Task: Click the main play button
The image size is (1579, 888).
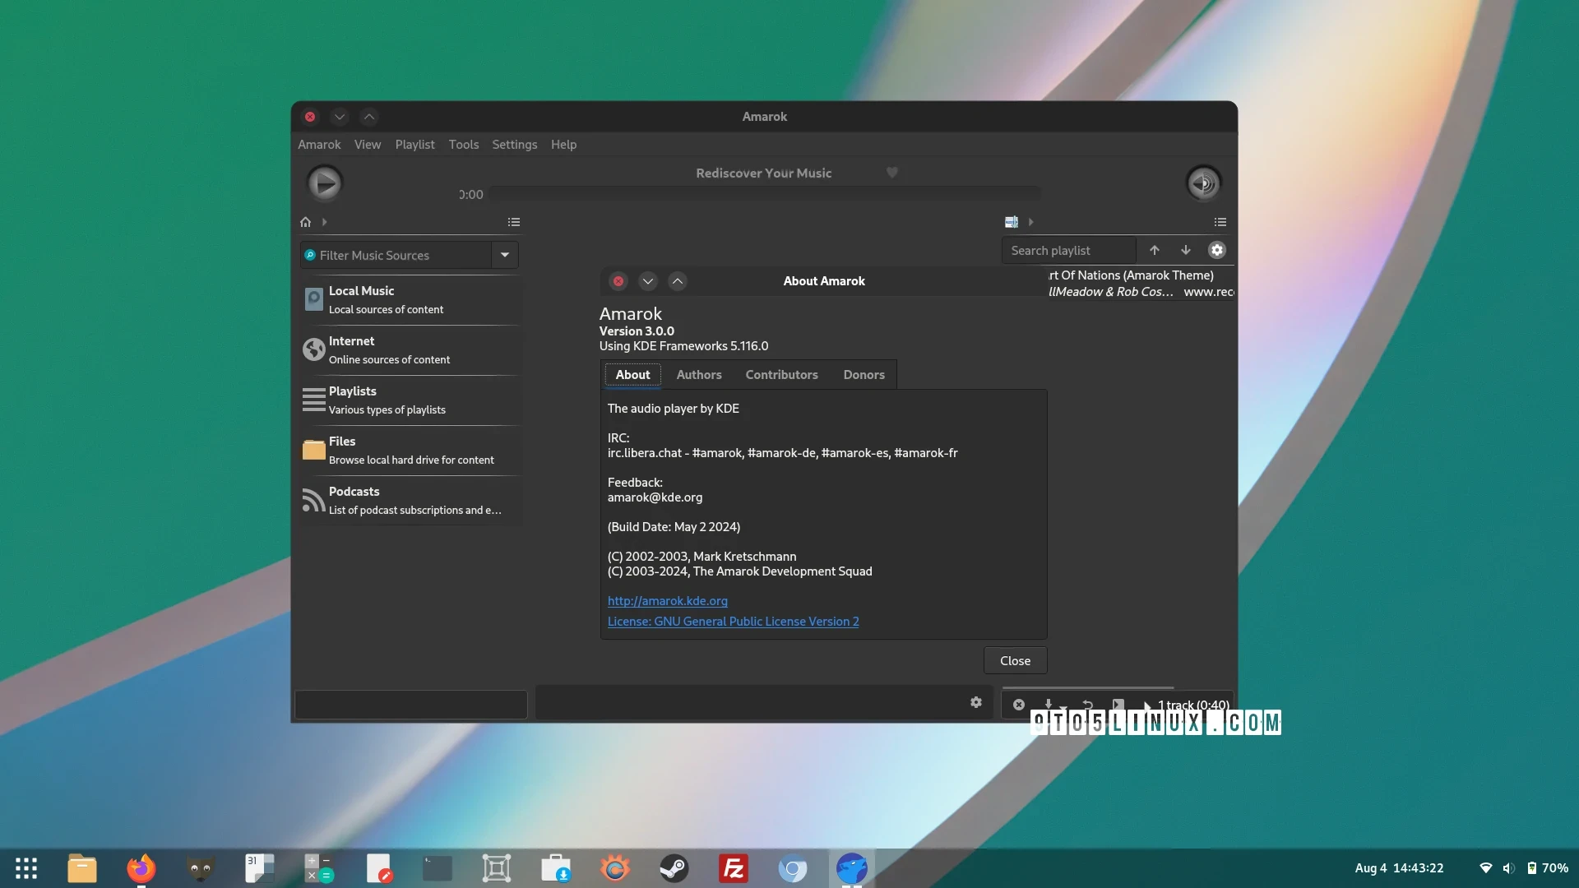Action: [x=325, y=183]
